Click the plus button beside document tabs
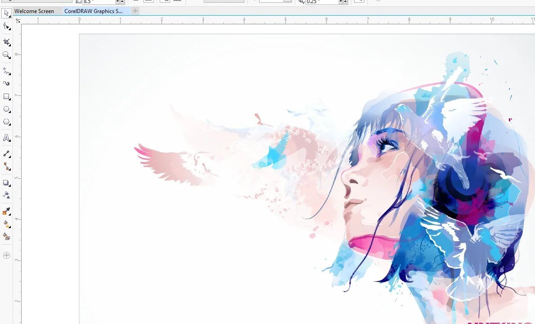 (135, 11)
